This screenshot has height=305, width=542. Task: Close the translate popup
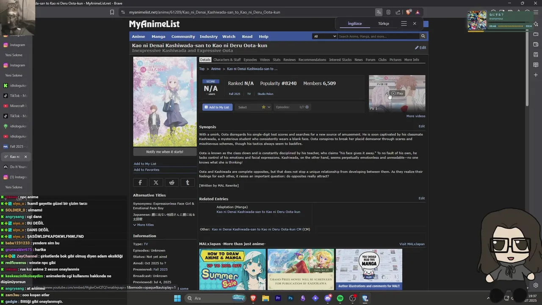pyautogui.click(x=415, y=24)
